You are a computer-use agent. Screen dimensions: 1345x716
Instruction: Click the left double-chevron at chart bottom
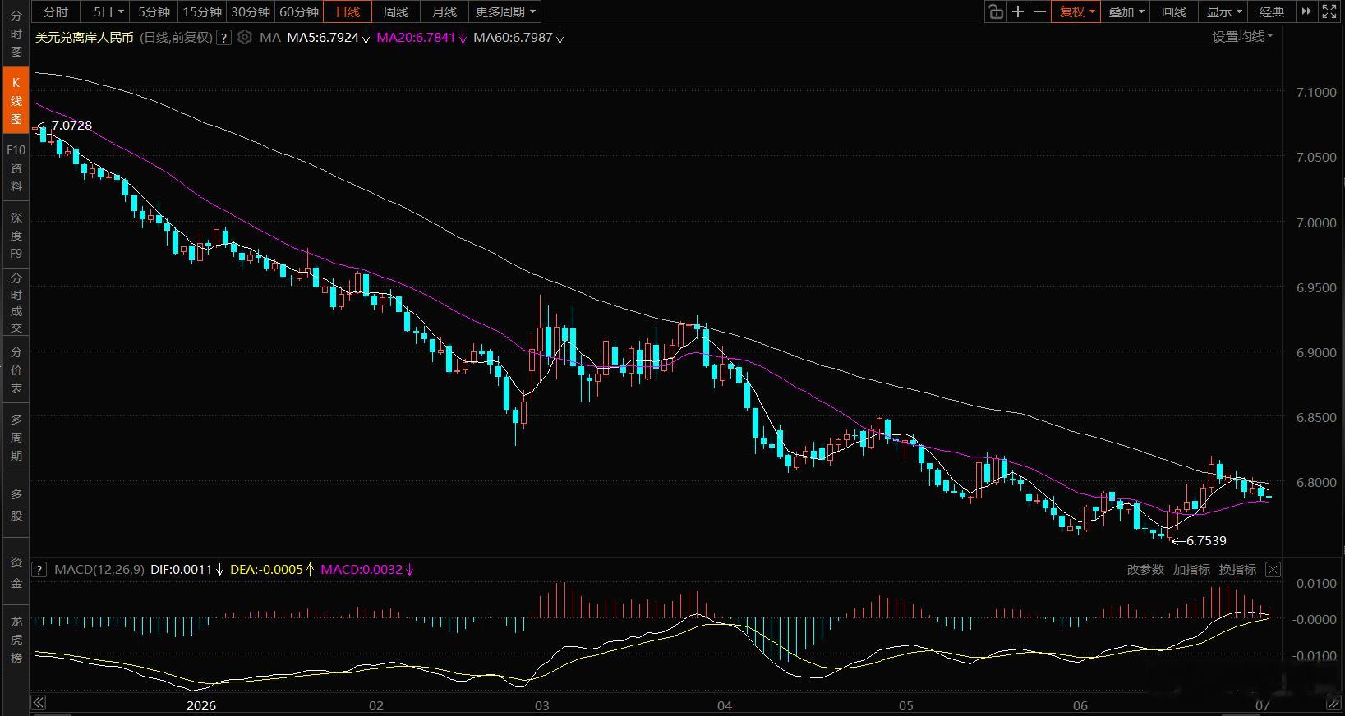point(39,703)
